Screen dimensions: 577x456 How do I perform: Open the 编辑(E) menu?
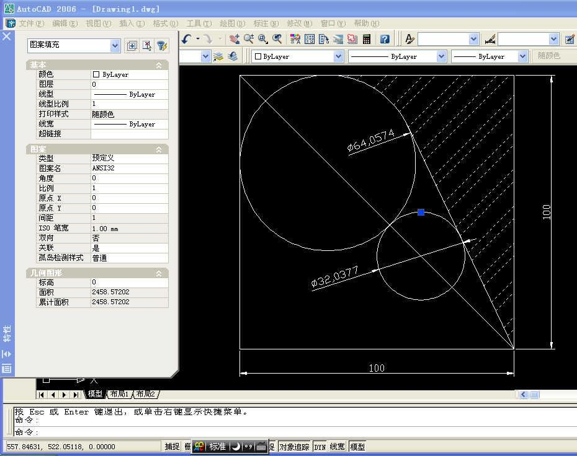pos(65,24)
